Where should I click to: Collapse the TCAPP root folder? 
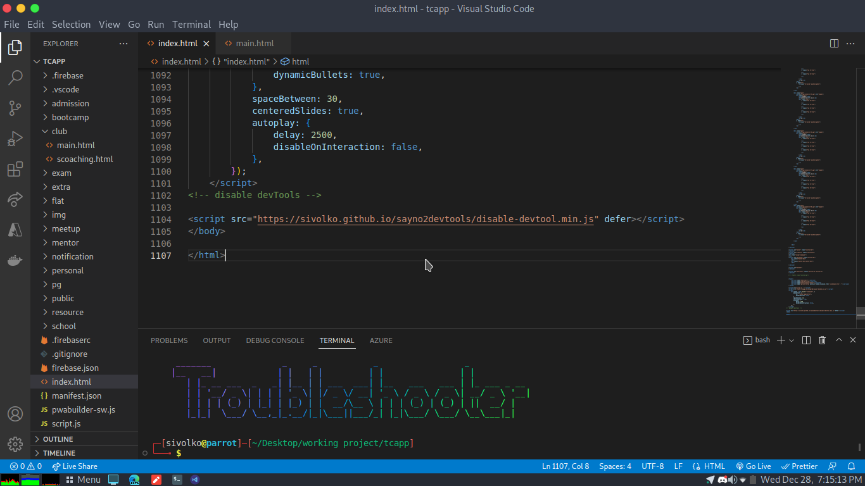[84, 61]
